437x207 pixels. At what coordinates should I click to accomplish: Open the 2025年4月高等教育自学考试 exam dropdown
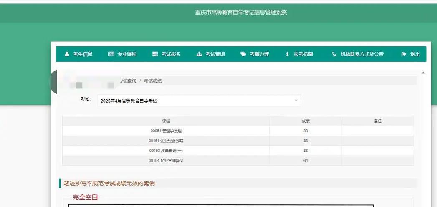199,101
